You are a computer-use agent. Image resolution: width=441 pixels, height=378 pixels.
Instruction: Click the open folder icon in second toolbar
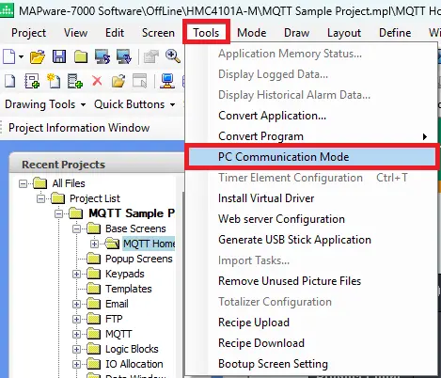[x=118, y=81]
